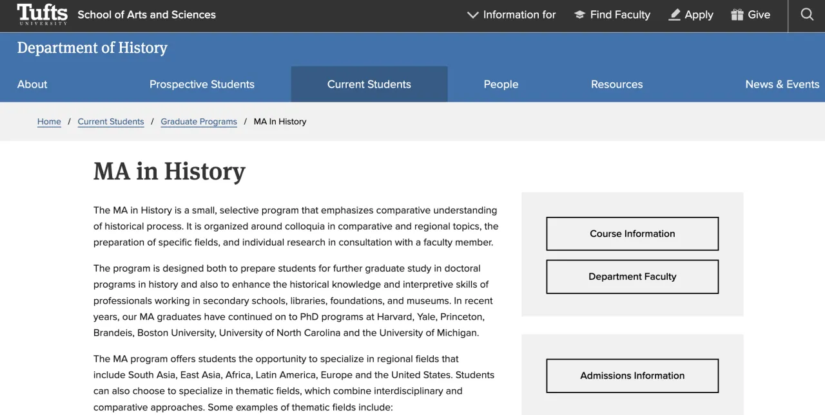Click the Department Faculty button
Screen dimensions: 825x415
tap(632, 277)
